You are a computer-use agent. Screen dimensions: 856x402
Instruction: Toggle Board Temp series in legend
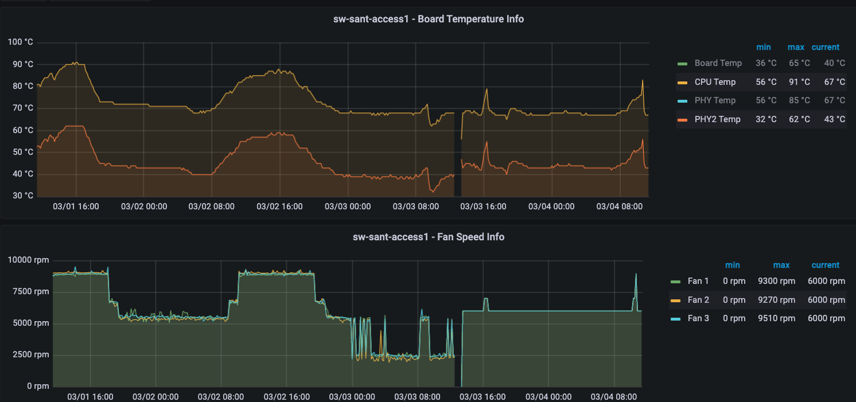(x=718, y=63)
